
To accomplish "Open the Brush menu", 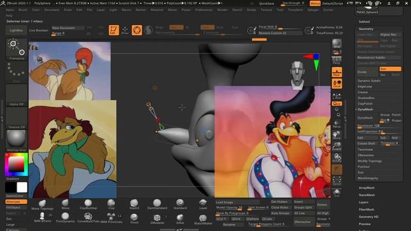I will (x=23, y=10).
